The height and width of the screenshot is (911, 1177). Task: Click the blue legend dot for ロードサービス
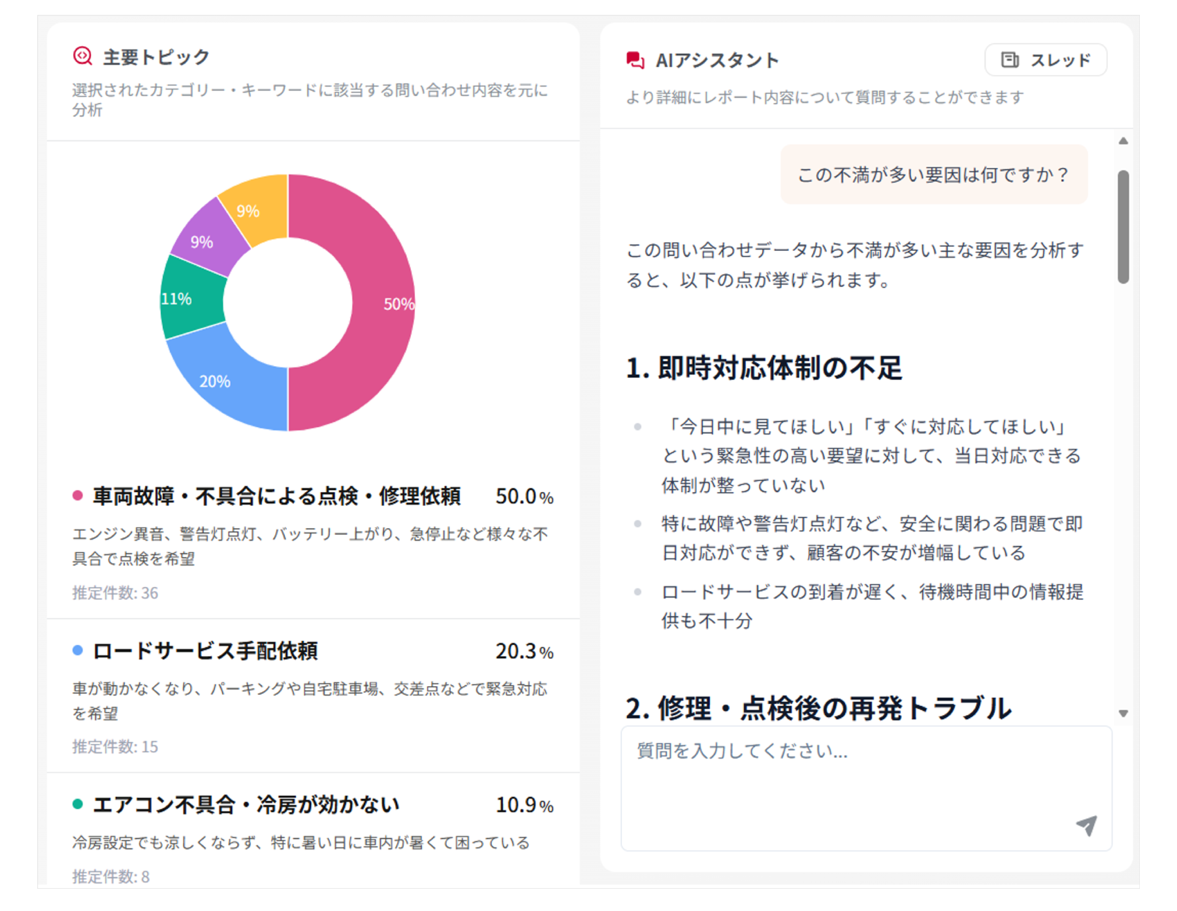(77, 650)
